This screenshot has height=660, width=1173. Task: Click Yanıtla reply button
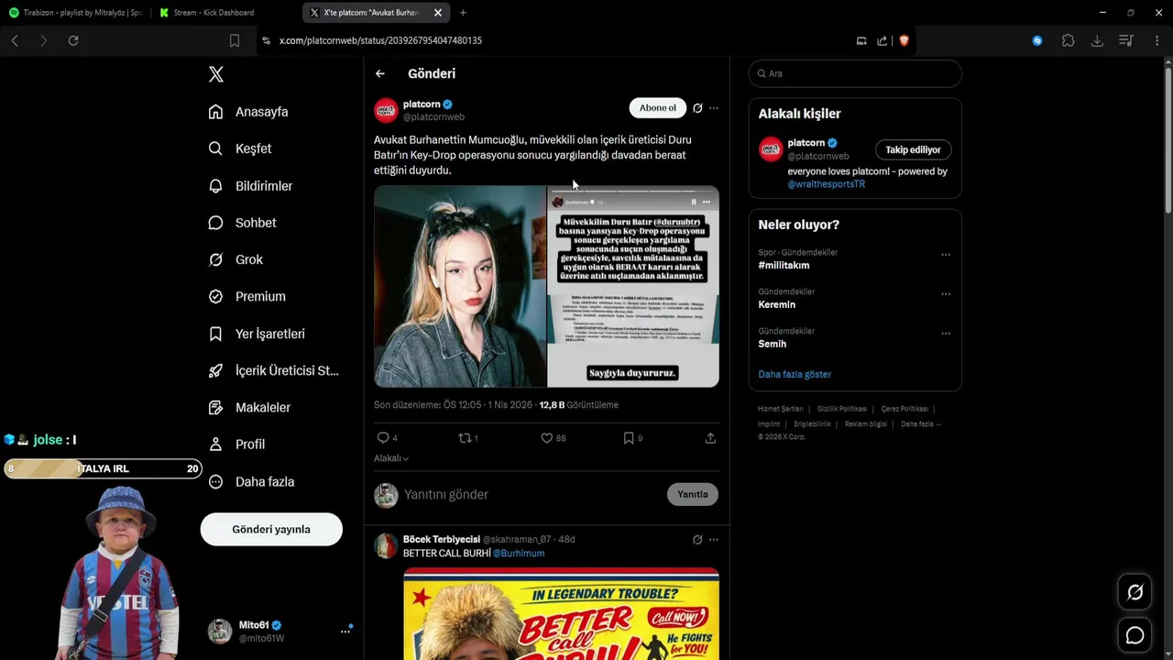tap(693, 494)
